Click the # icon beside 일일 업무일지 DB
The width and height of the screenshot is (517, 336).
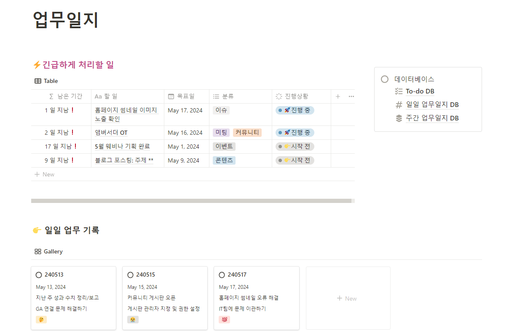coord(399,104)
